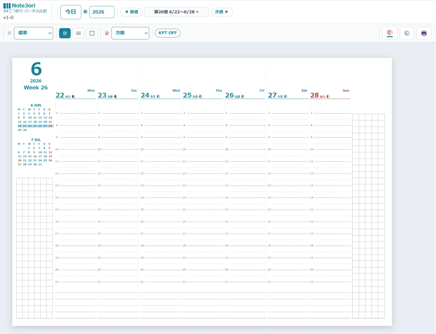Viewport: 436px width, 334px height.
Task: Select the ruled lines pattern icon
Action: click(x=78, y=33)
